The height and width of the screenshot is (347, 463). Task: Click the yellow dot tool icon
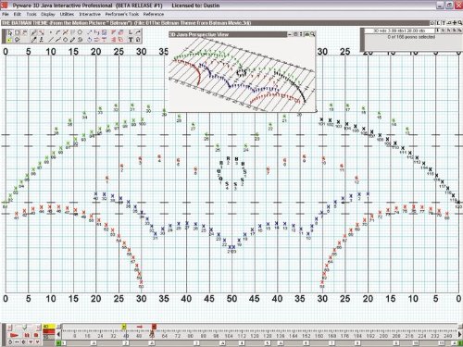coord(8,40)
